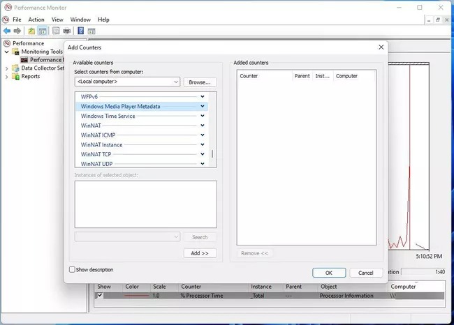Open the View menu
This screenshot has height=325, width=454.
pos(57,20)
